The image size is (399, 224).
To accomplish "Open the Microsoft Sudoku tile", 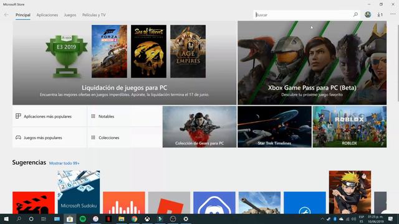I will (x=79, y=192).
